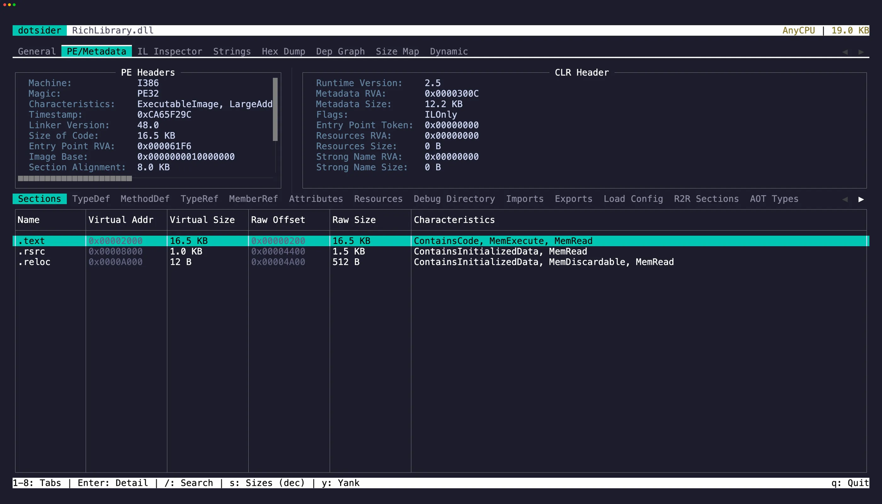Viewport: 882px width, 504px height.
Task: Click virtual address 0x0000A000 cell
Action: 115,262
